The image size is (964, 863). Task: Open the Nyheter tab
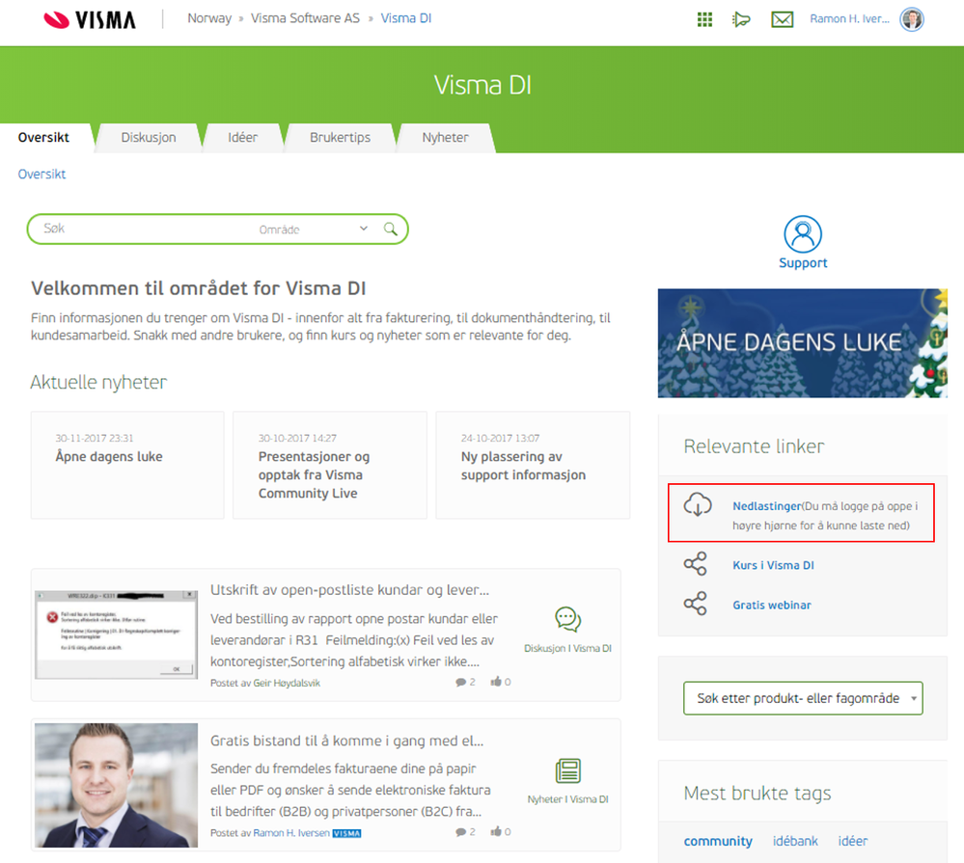pos(445,138)
